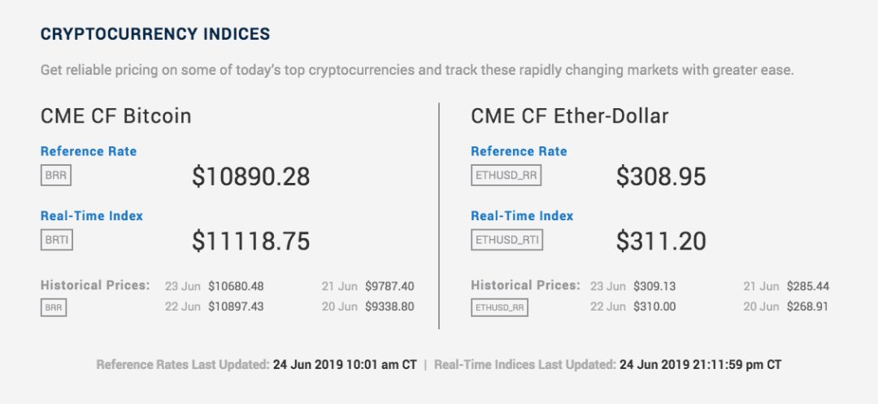This screenshot has height=404, width=878.
Task: Click the ETHUSD_RTI ticker badge
Action: click(x=506, y=240)
